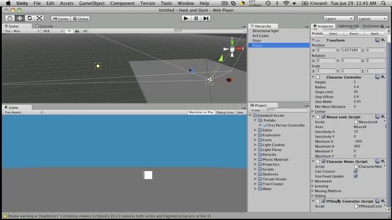Toggle the scene image overlay icon
The width and height of the screenshot is (392, 220).
point(77,31)
